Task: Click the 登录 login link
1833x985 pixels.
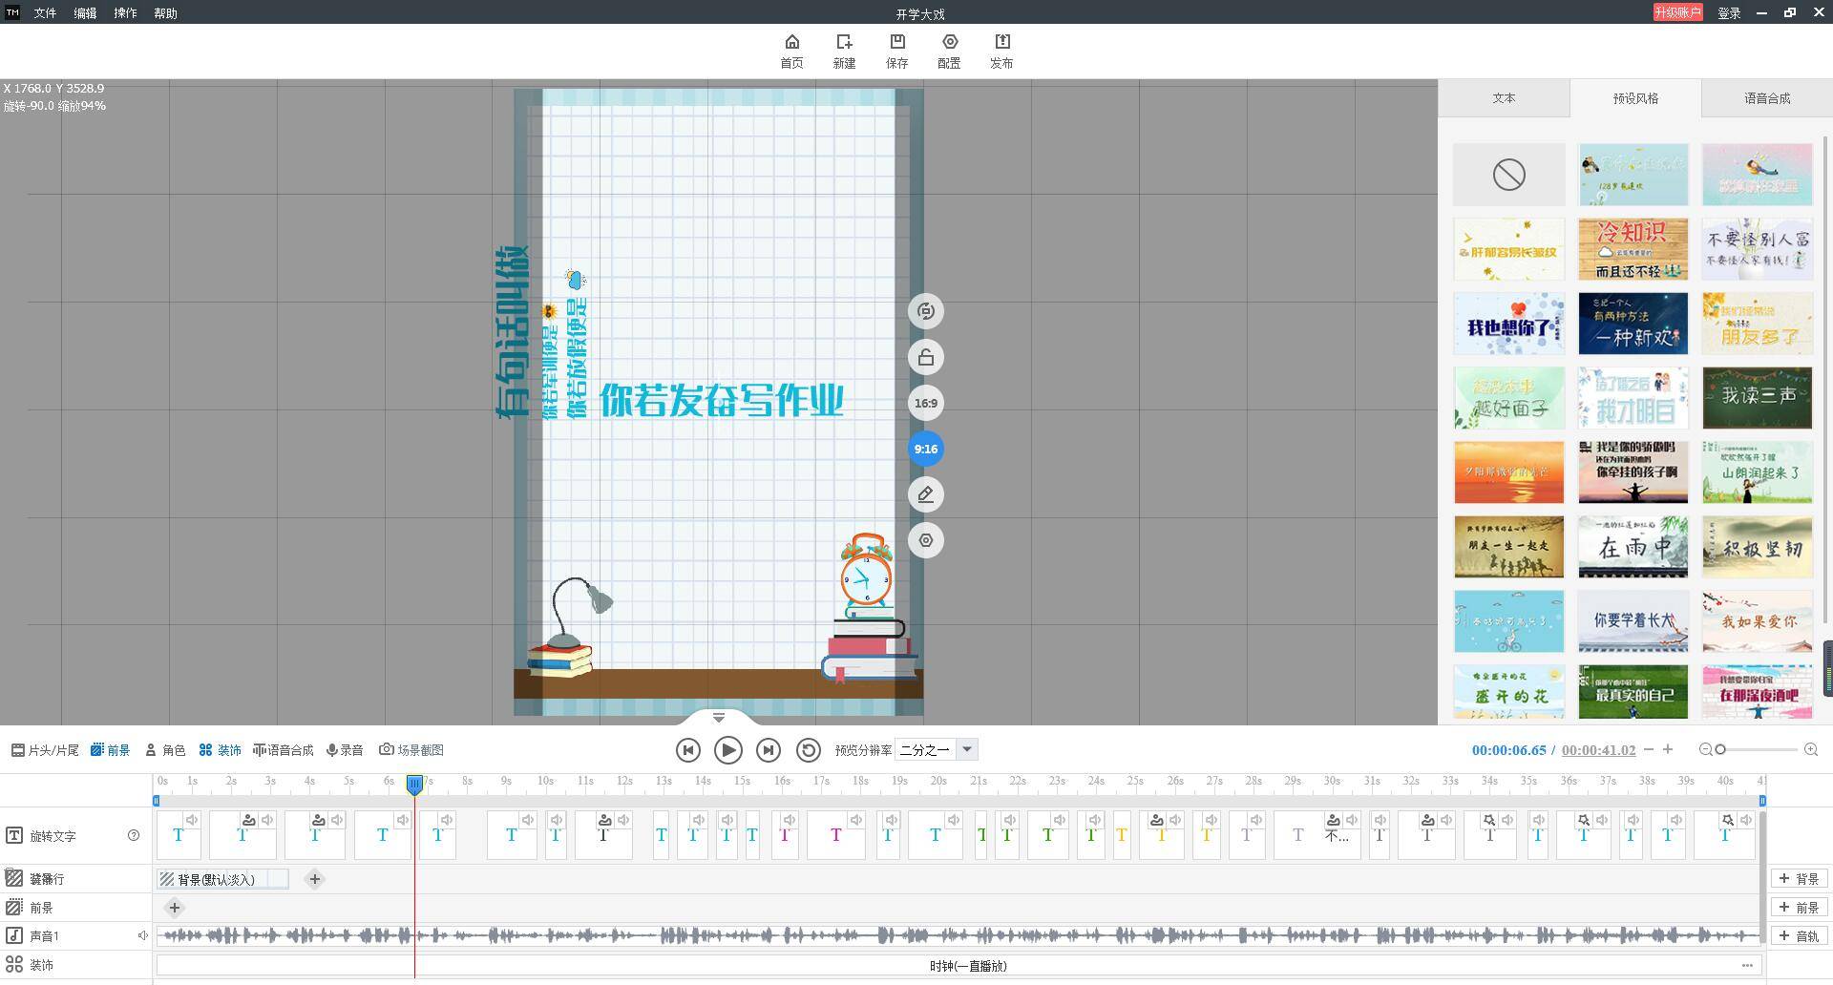Action: click(1729, 13)
